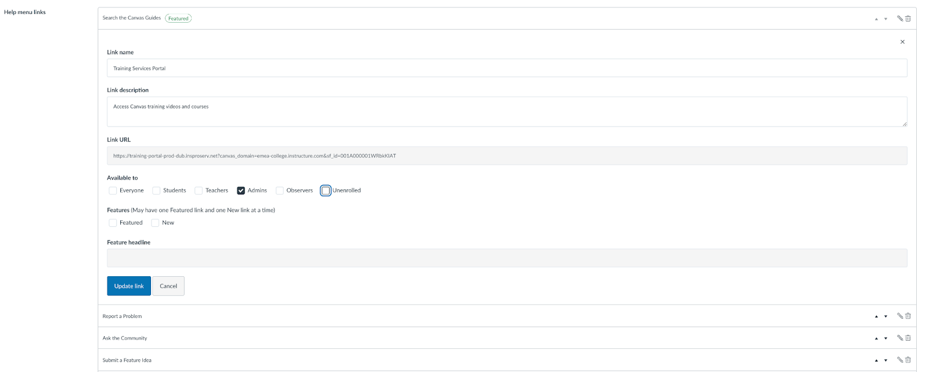Move Ask the Community link down
The height and width of the screenshot is (372, 929).
885,338
